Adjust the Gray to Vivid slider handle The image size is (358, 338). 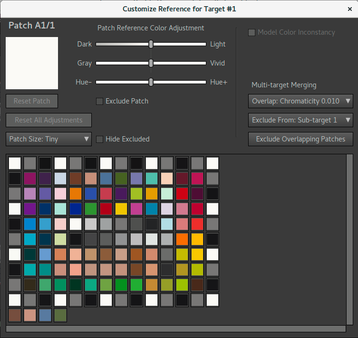click(151, 63)
